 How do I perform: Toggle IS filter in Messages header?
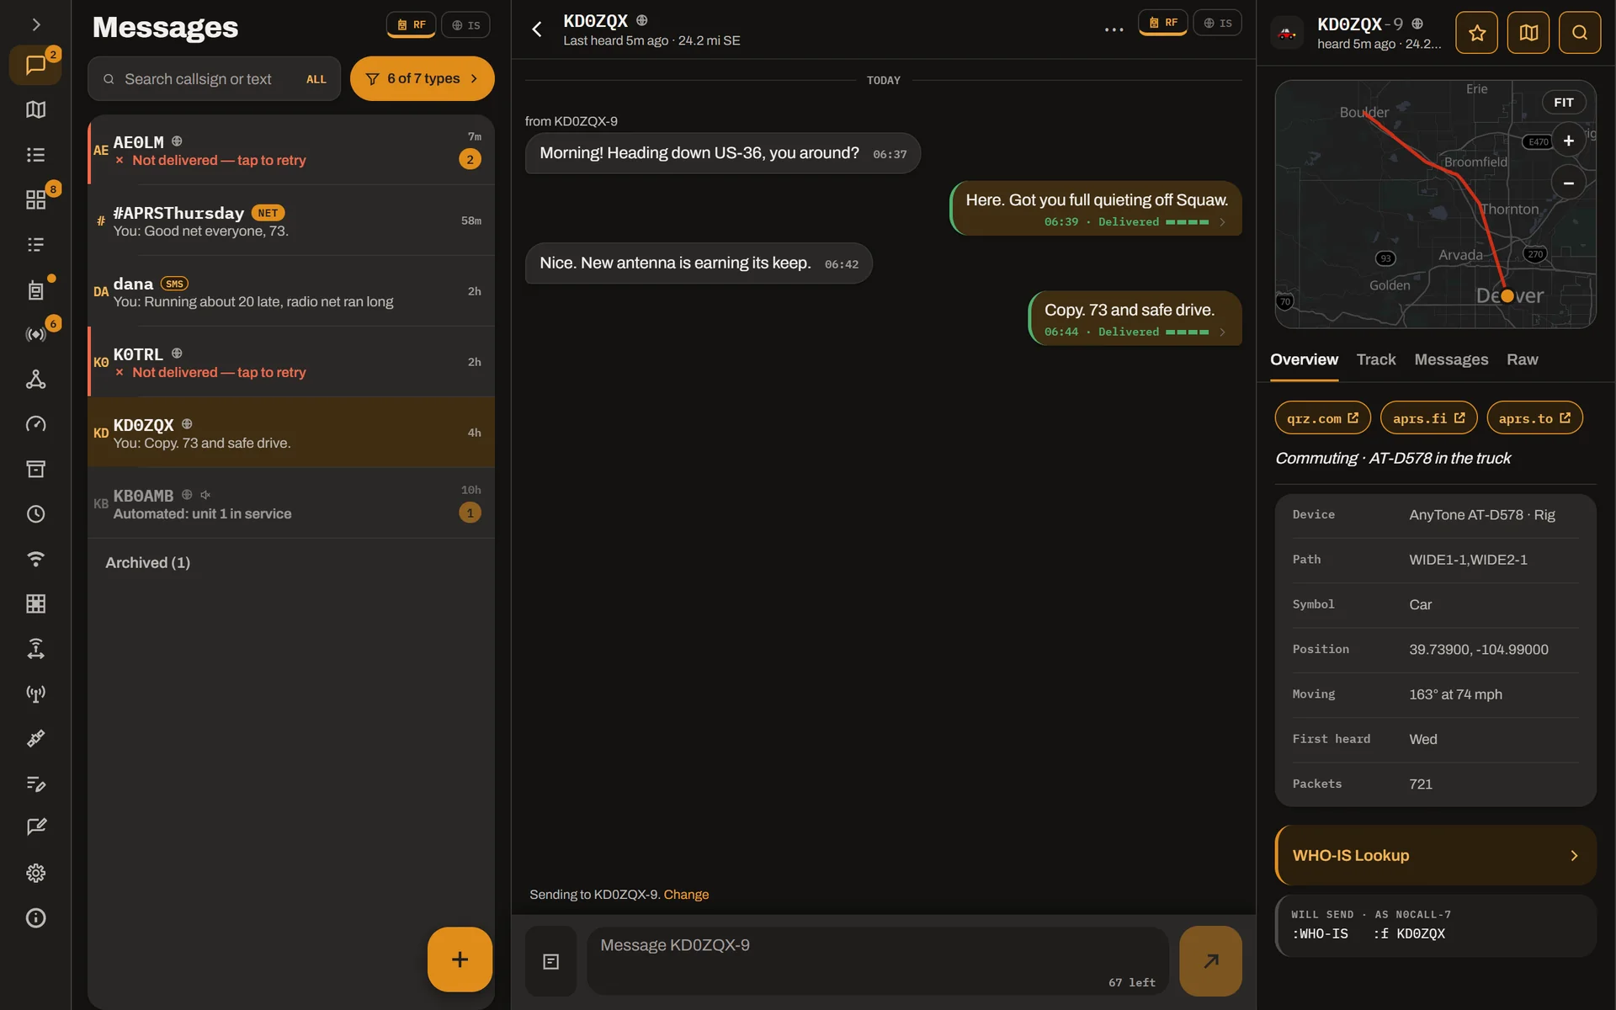pos(465,25)
